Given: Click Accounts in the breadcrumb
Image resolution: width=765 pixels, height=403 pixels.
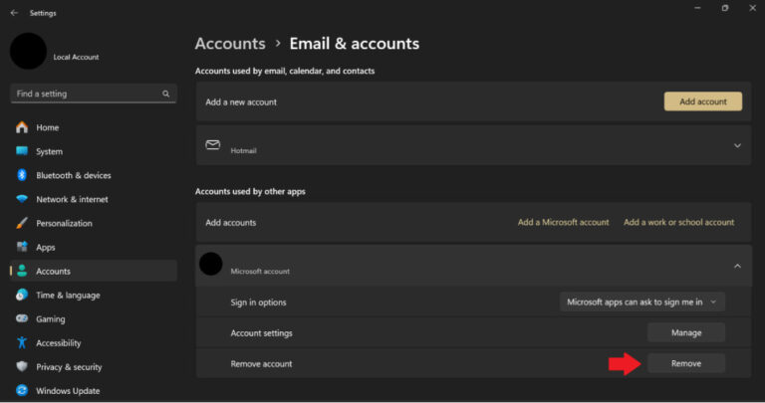Looking at the screenshot, I should click(230, 44).
